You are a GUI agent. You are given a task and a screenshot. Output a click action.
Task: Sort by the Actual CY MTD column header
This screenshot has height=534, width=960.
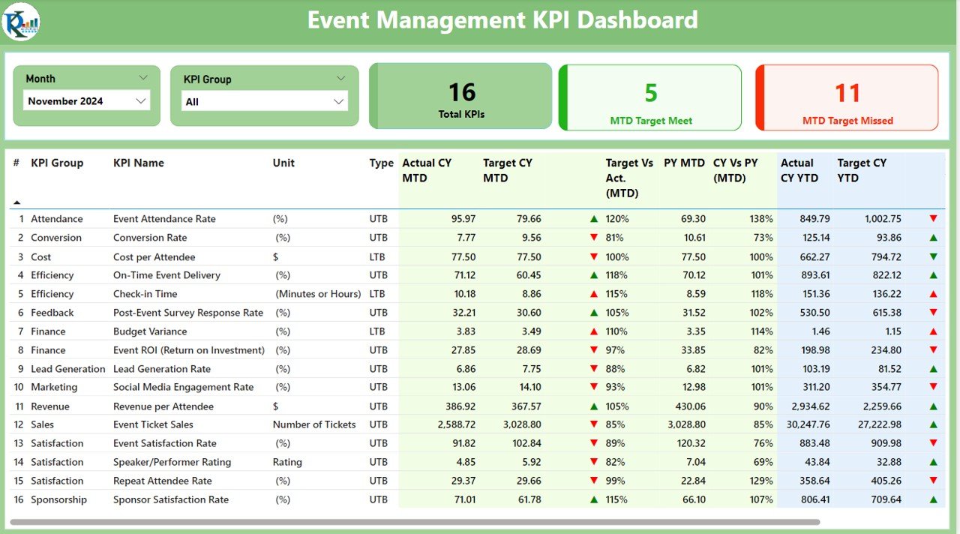click(x=427, y=170)
